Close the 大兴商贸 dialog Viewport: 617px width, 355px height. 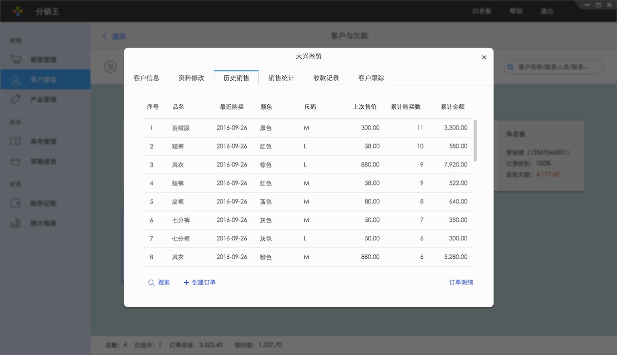[484, 57]
